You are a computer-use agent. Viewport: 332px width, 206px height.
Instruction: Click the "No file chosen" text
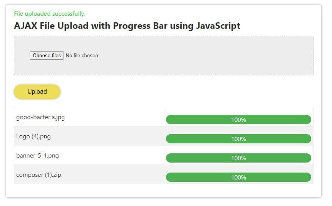click(x=82, y=56)
